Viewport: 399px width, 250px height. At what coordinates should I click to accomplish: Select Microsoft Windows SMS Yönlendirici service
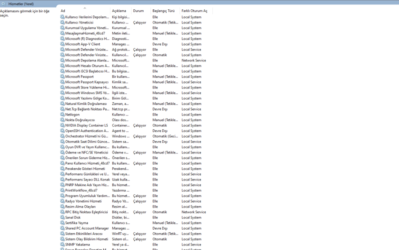click(x=136, y=93)
